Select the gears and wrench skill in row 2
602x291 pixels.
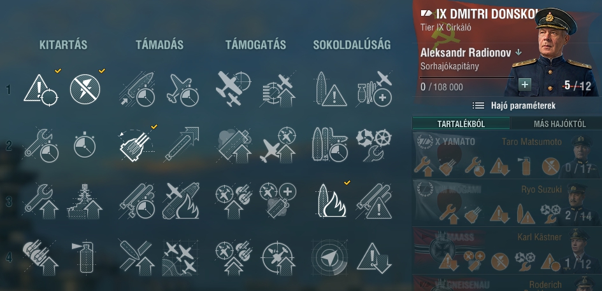tap(373, 145)
